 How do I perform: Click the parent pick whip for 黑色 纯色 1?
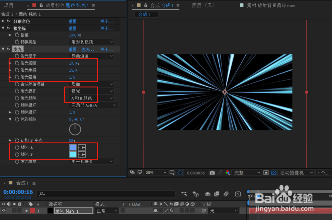click(x=204, y=211)
